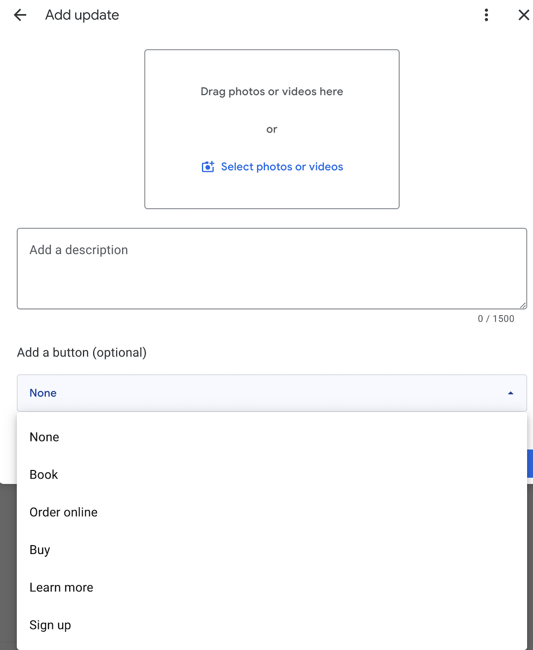Screen dimensions: 533x650
Task: Close the Add update dialog
Action: click(x=524, y=15)
